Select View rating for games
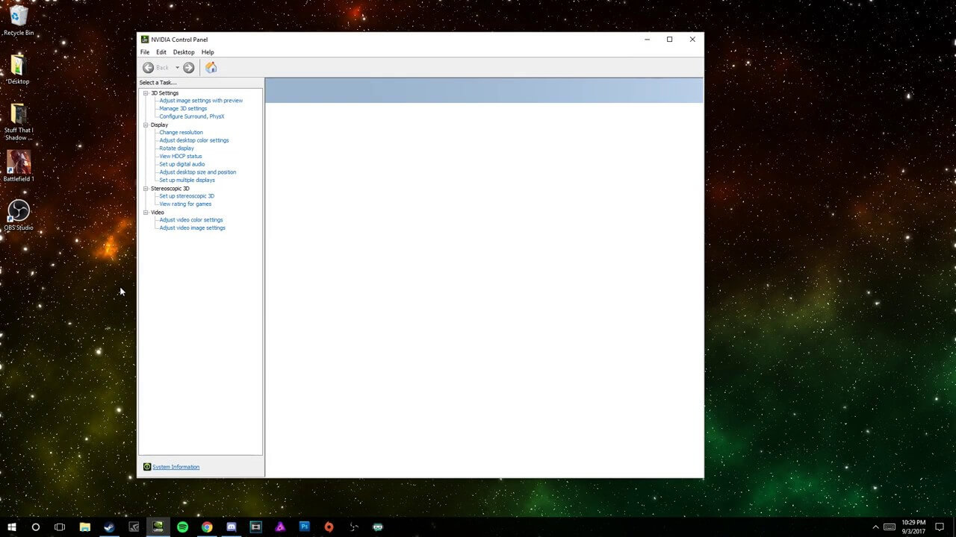Image resolution: width=956 pixels, height=537 pixels. (x=185, y=204)
